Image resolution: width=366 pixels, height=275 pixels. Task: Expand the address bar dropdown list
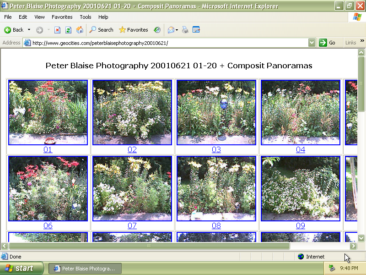pyautogui.click(x=312, y=43)
